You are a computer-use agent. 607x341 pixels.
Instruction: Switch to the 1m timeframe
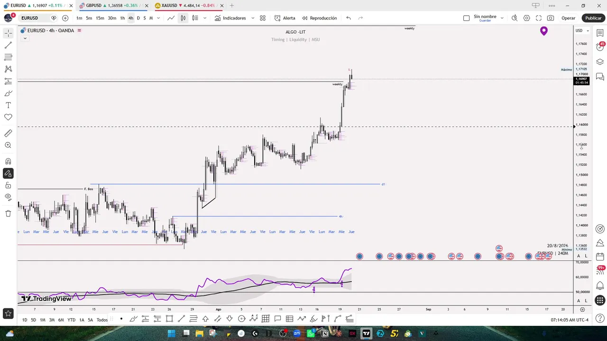pos(79,18)
